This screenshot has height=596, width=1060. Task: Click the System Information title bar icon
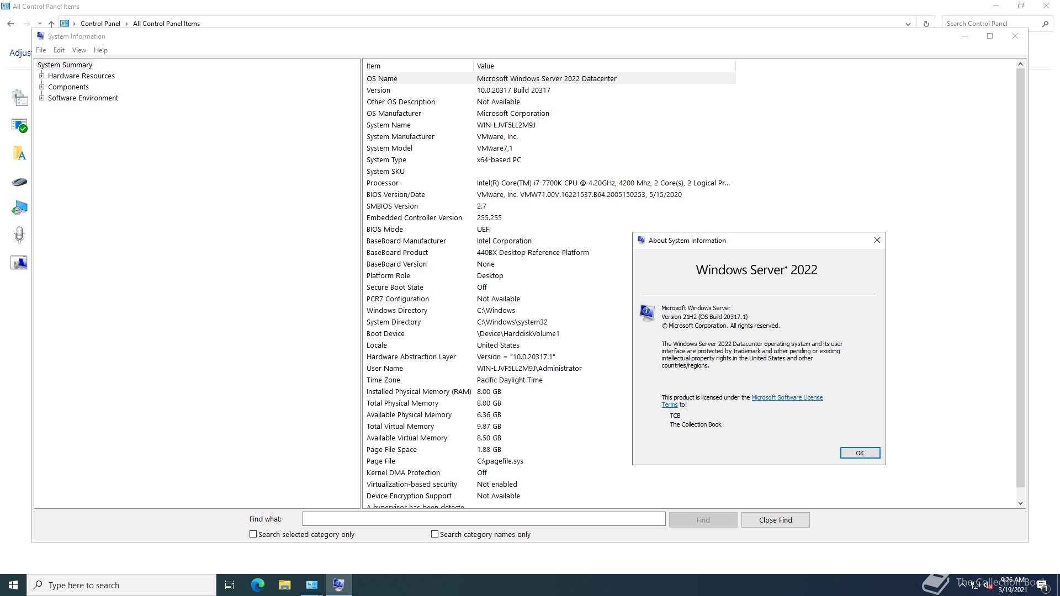(40, 36)
